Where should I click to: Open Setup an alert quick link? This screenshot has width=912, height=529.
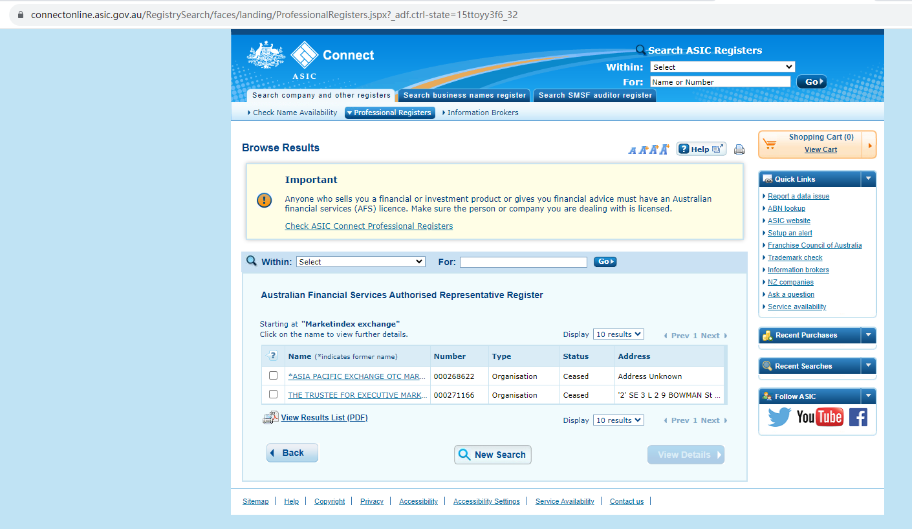tap(790, 233)
